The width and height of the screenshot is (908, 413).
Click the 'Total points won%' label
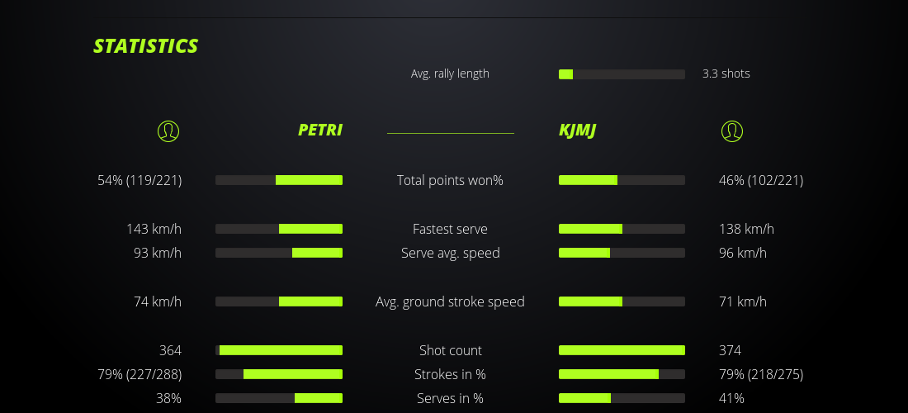[450, 180]
